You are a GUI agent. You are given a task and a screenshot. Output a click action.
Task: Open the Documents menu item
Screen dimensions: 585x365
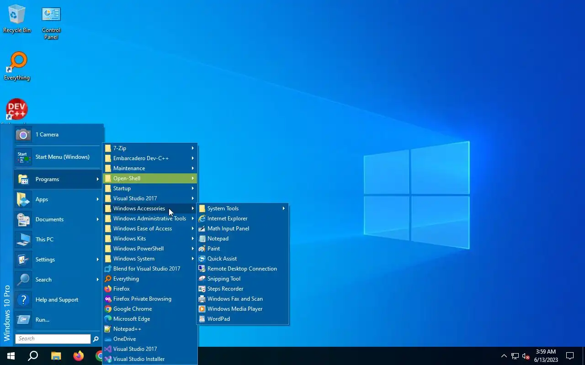[x=57, y=219]
